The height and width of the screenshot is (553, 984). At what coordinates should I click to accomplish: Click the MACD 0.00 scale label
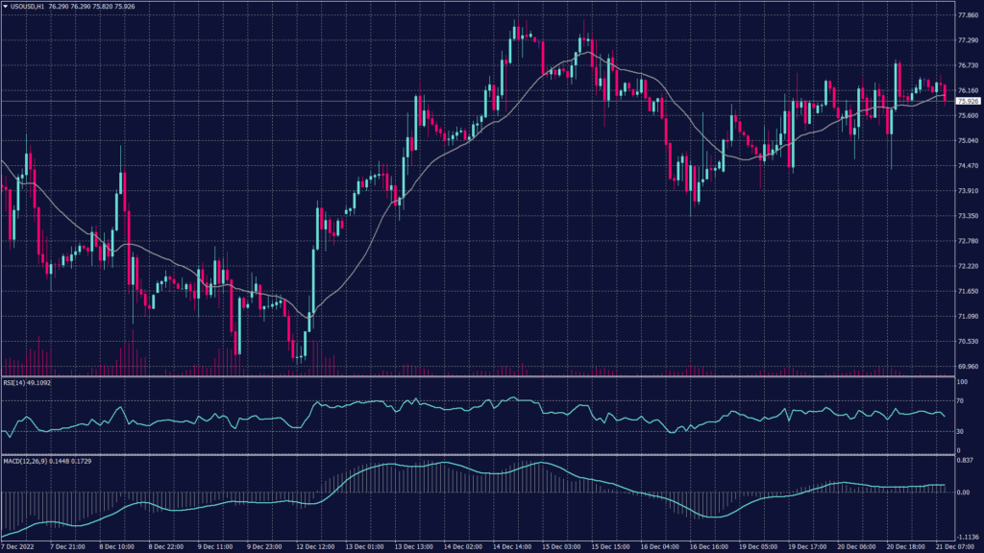click(964, 493)
